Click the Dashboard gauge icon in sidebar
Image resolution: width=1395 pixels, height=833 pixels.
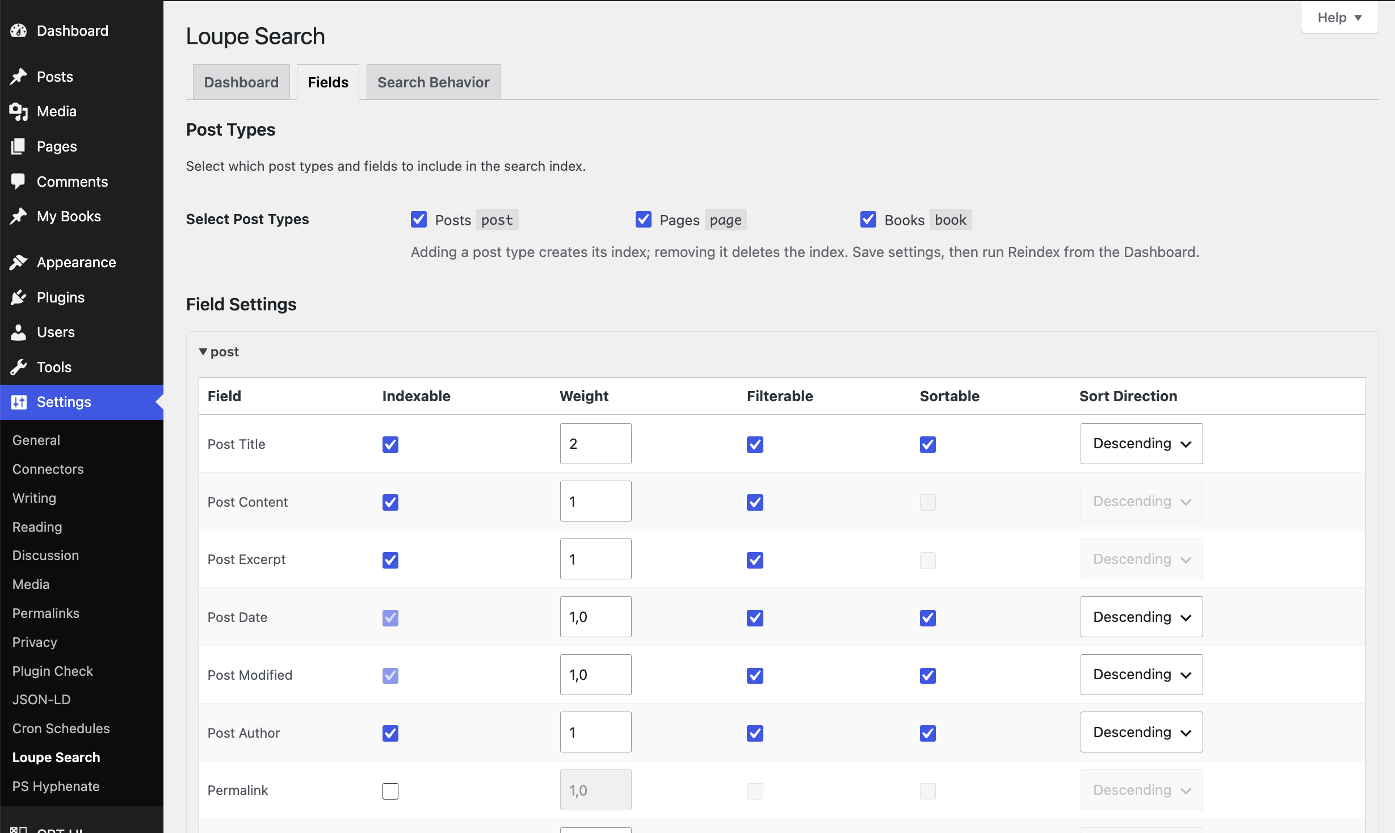[x=19, y=31]
